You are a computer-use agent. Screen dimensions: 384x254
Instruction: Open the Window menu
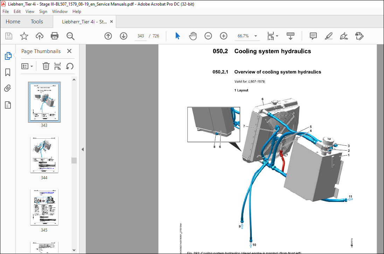tap(60, 12)
